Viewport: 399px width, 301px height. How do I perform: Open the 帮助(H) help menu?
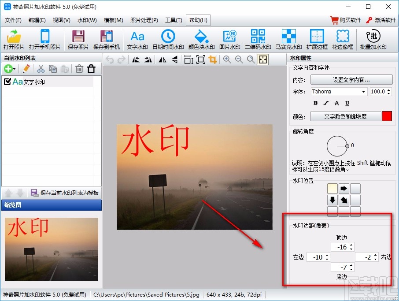coord(198,20)
